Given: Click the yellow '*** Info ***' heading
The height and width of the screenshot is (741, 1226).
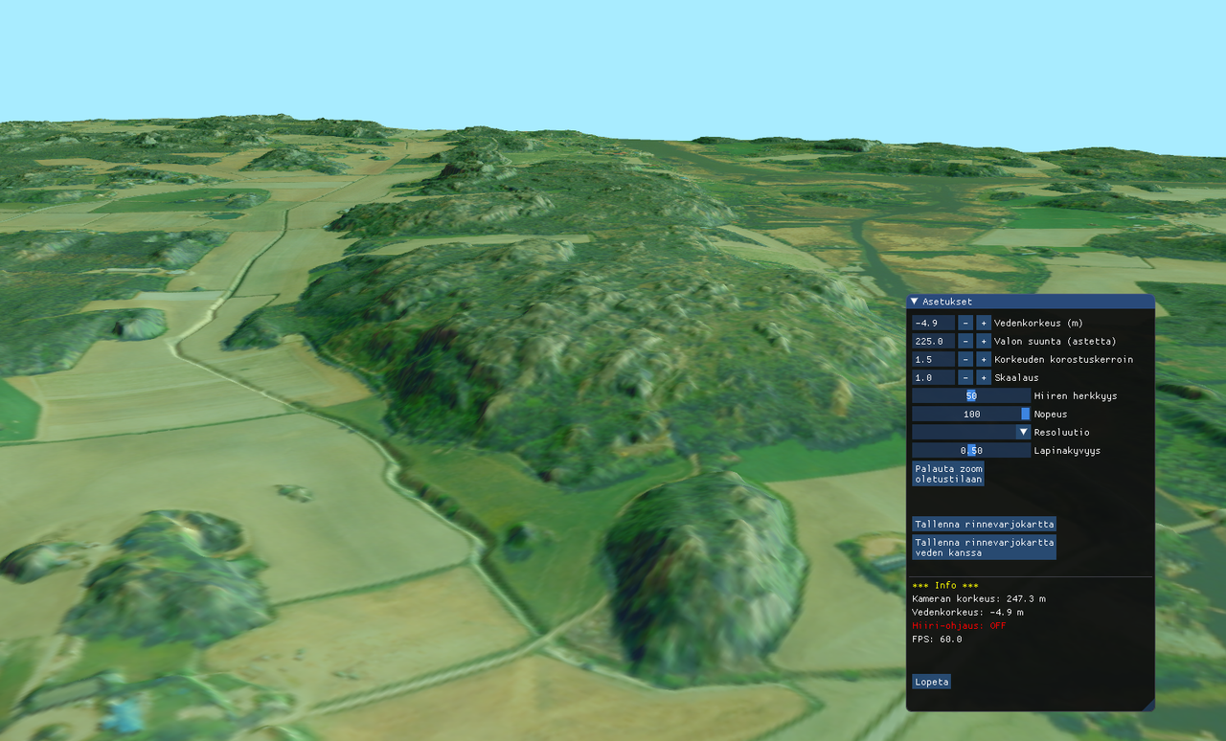Looking at the screenshot, I should [x=945, y=585].
